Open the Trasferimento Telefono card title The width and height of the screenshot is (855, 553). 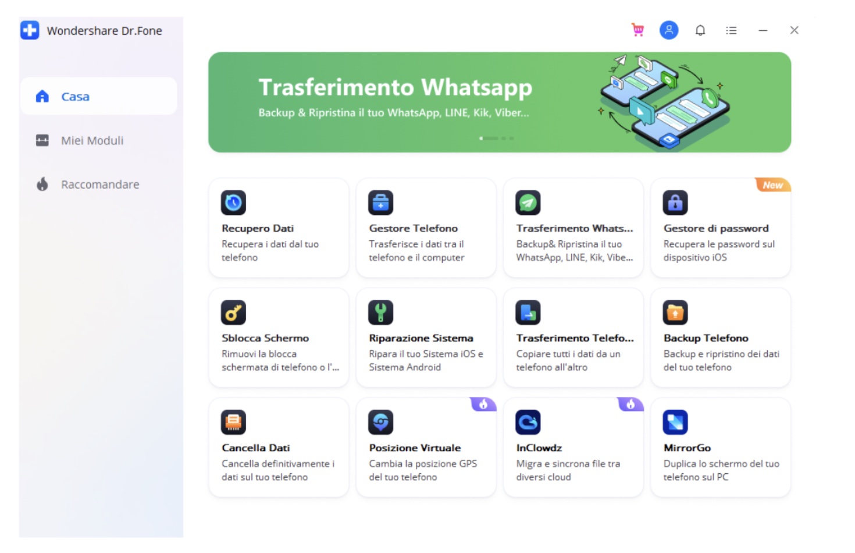574,338
